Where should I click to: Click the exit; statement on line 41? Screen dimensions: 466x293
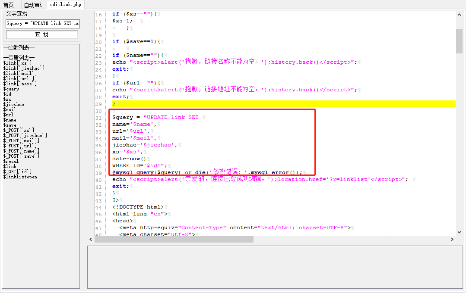pyautogui.click(x=120, y=186)
